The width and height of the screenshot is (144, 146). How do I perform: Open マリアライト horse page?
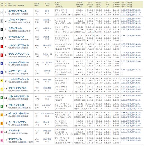pos(15,139)
